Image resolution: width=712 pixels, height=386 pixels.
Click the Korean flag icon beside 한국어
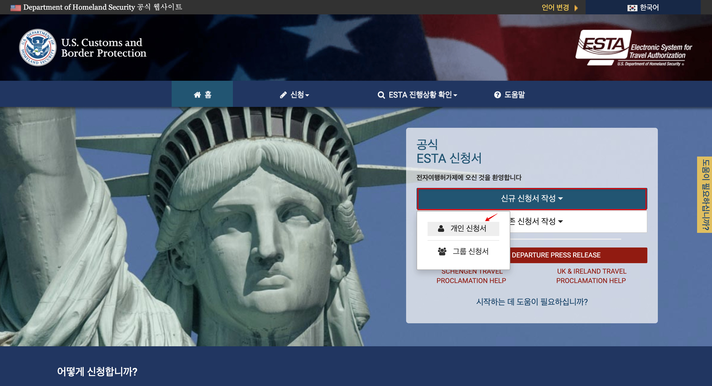[x=632, y=8]
